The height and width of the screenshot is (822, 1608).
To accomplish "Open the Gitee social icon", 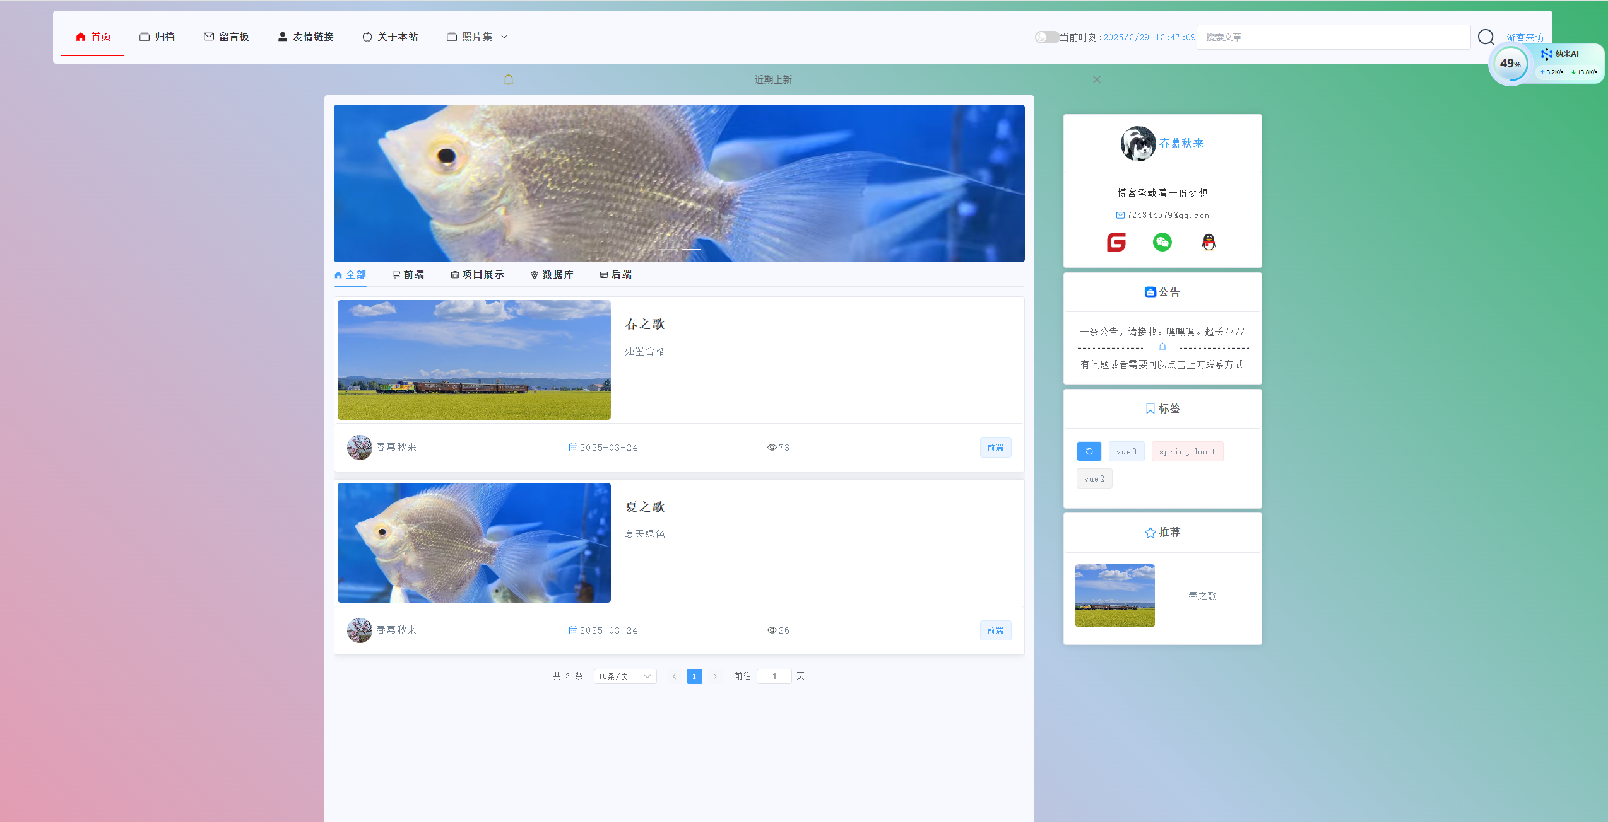I will (1116, 242).
